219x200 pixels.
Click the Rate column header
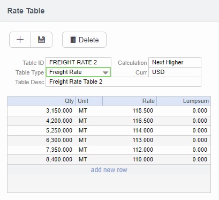pyautogui.click(x=130, y=101)
